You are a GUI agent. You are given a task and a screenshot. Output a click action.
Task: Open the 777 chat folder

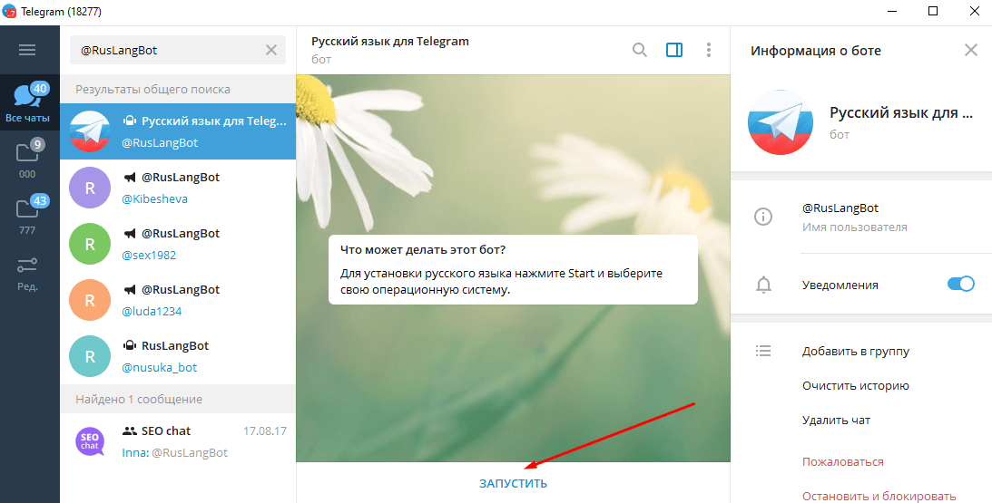coord(27,216)
